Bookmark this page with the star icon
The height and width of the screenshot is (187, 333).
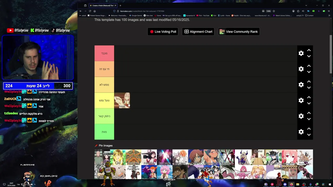[274, 11]
